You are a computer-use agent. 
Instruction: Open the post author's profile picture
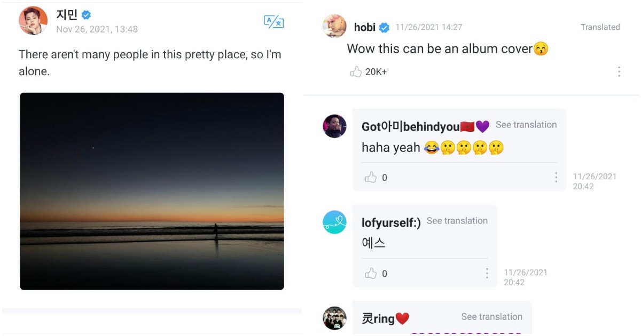pos(33,21)
